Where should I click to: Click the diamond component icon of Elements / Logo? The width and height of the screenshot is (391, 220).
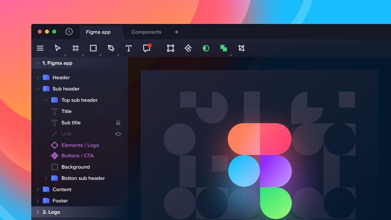(x=55, y=145)
